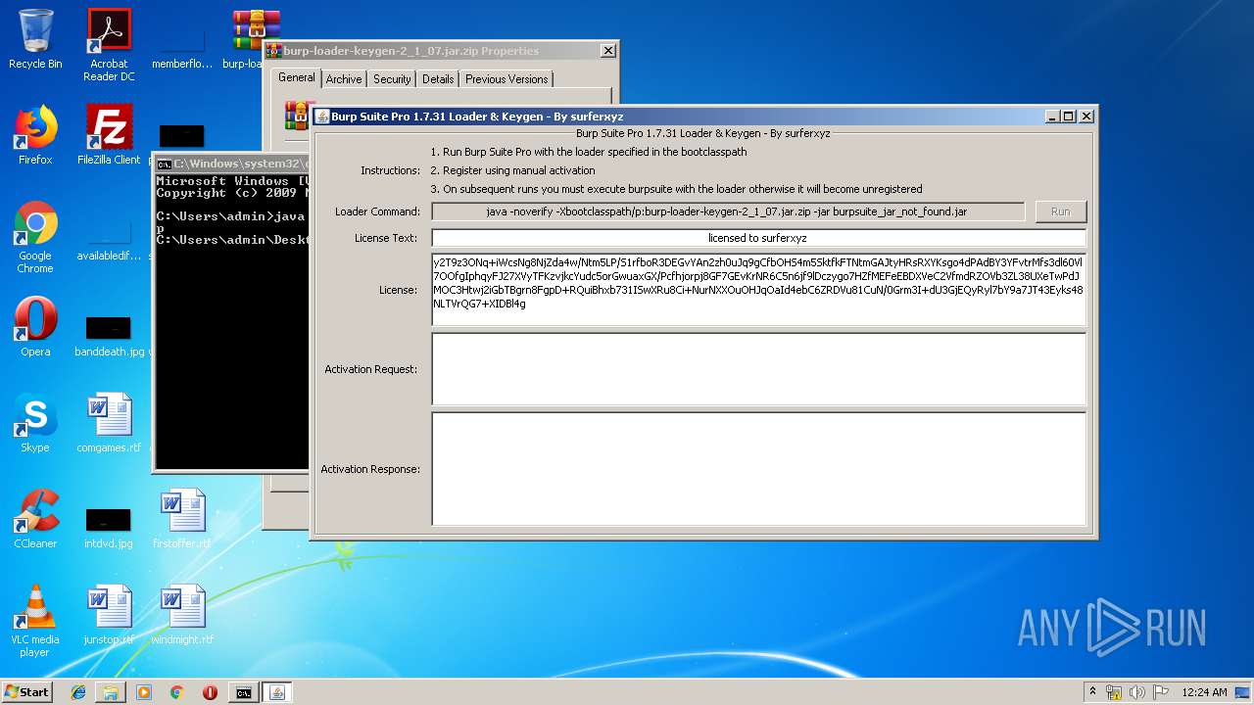Switch to Chrome on the taskbar
Viewport: 1254px width, 705px height.
click(x=177, y=692)
